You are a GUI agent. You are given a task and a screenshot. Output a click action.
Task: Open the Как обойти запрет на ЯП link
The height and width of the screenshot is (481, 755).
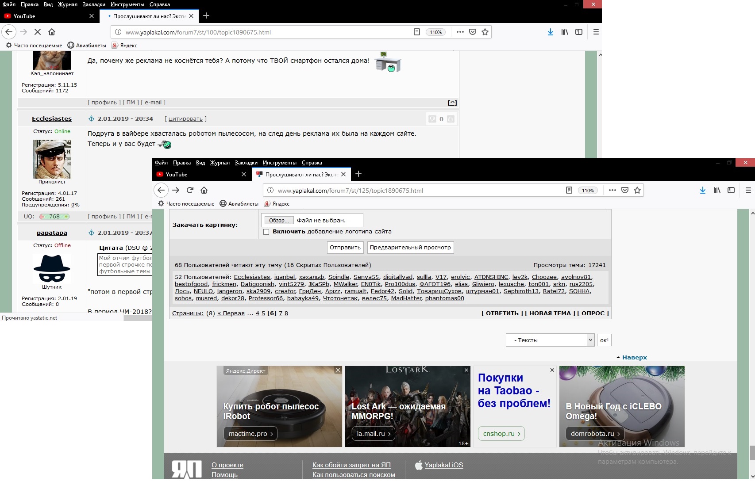coord(351,465)
